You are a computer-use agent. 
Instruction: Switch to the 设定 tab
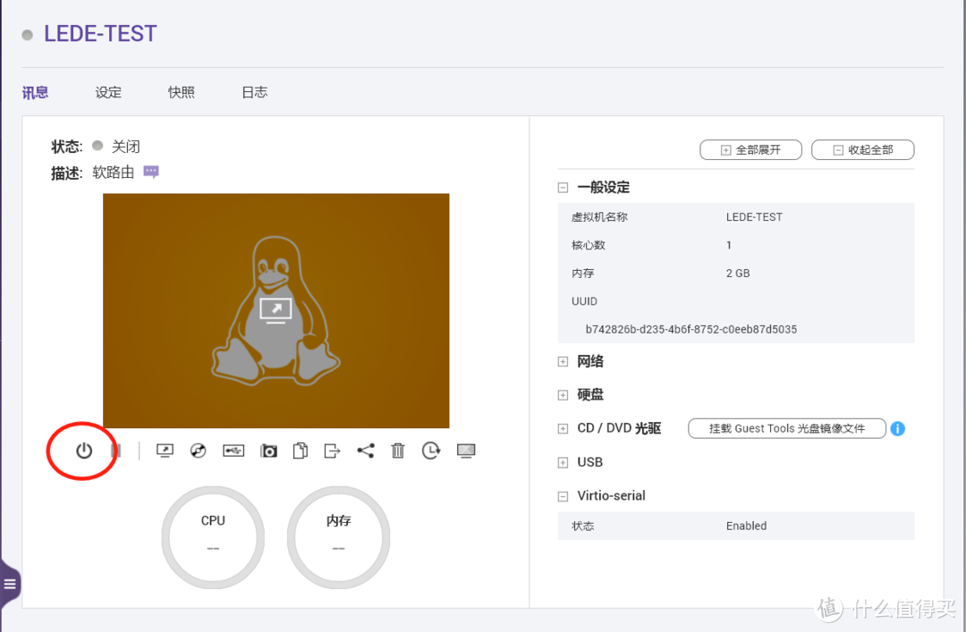tap(107, 91)
